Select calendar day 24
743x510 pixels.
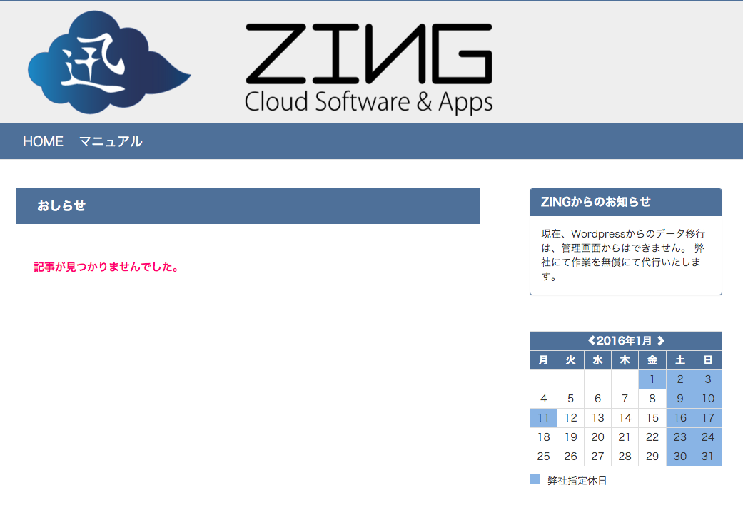708,437
